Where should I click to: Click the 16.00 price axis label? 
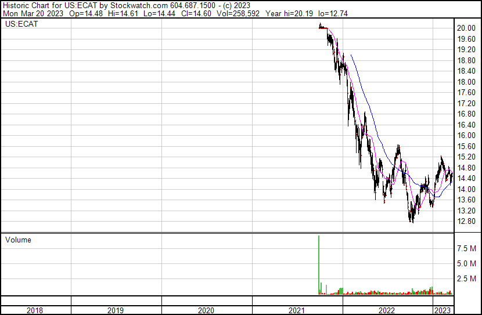(466, 136)
